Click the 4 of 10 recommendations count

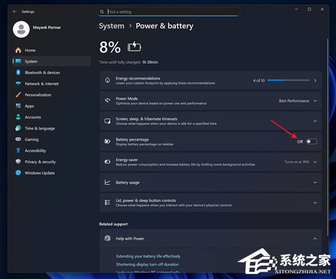click(259, 81)
